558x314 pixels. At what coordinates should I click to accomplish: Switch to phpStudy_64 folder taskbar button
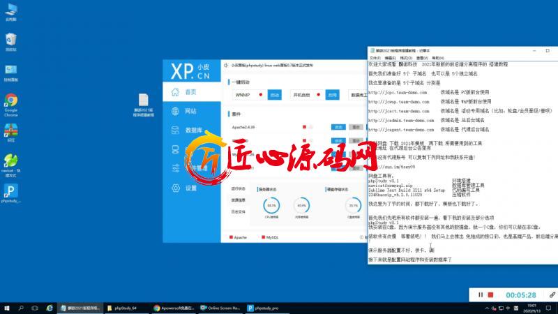coord(127,308)
